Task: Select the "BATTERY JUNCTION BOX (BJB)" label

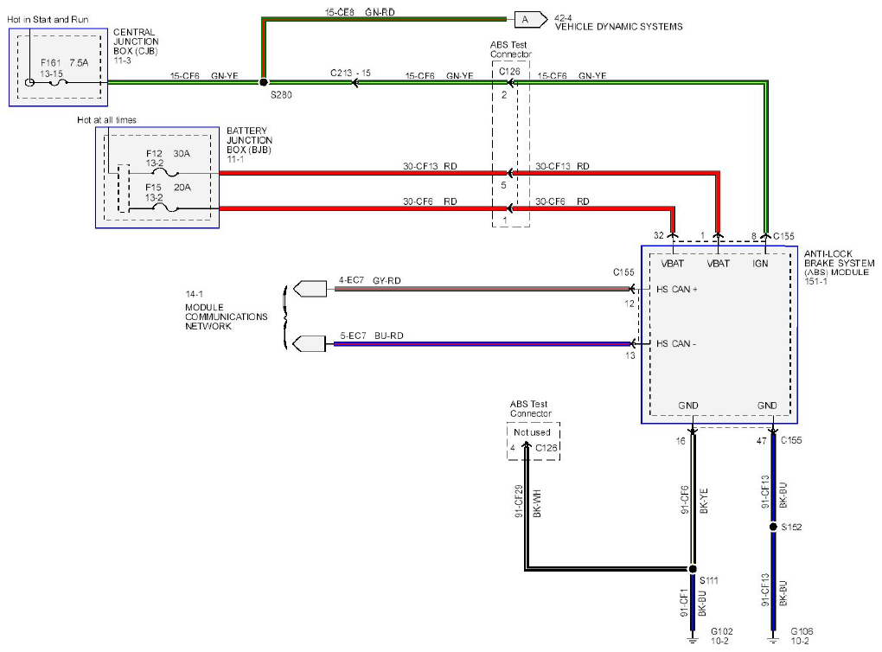Action: point(250,140)
